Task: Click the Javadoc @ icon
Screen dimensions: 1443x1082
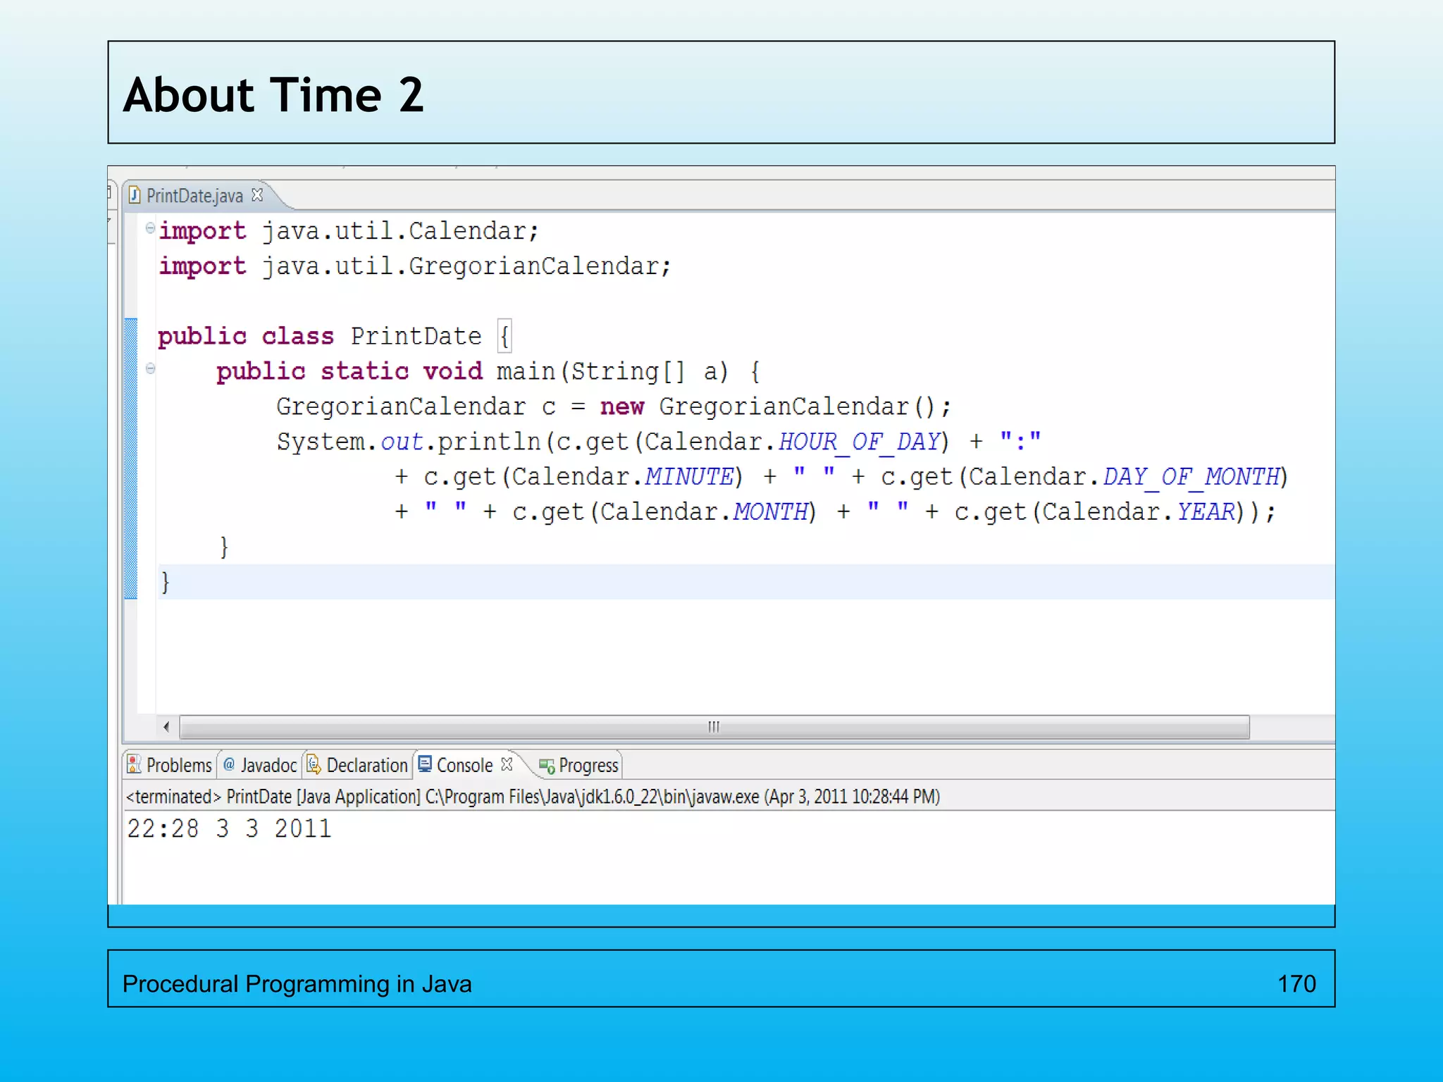Action: click(229, 764)
